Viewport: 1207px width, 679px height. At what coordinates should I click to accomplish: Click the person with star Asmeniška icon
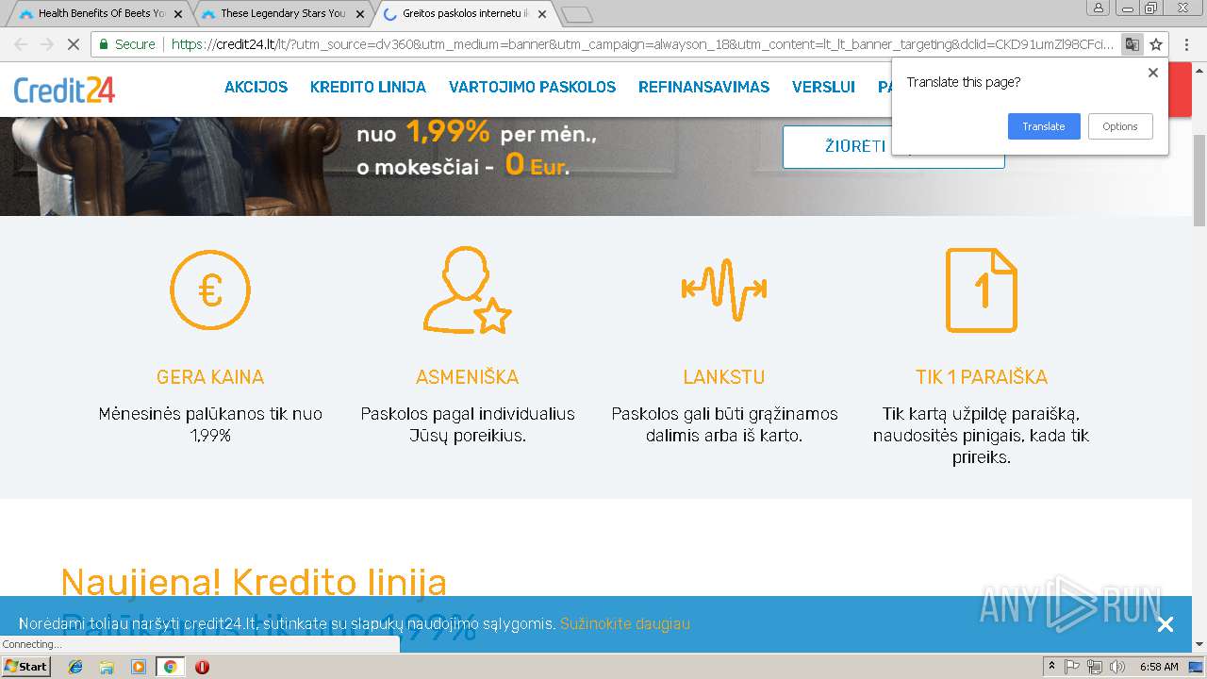pyautogui.click(x=467, y=290)
